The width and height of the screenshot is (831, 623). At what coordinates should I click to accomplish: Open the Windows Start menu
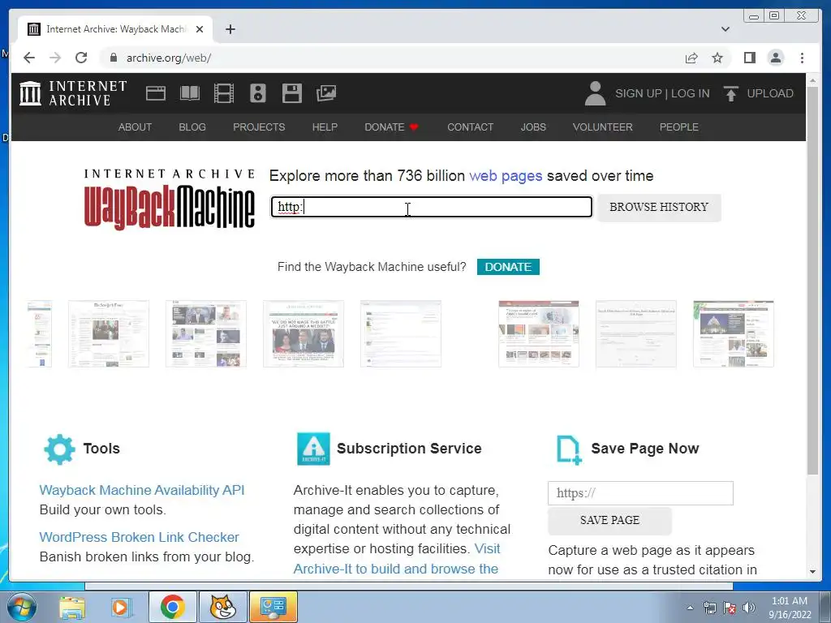pos(22,607)
